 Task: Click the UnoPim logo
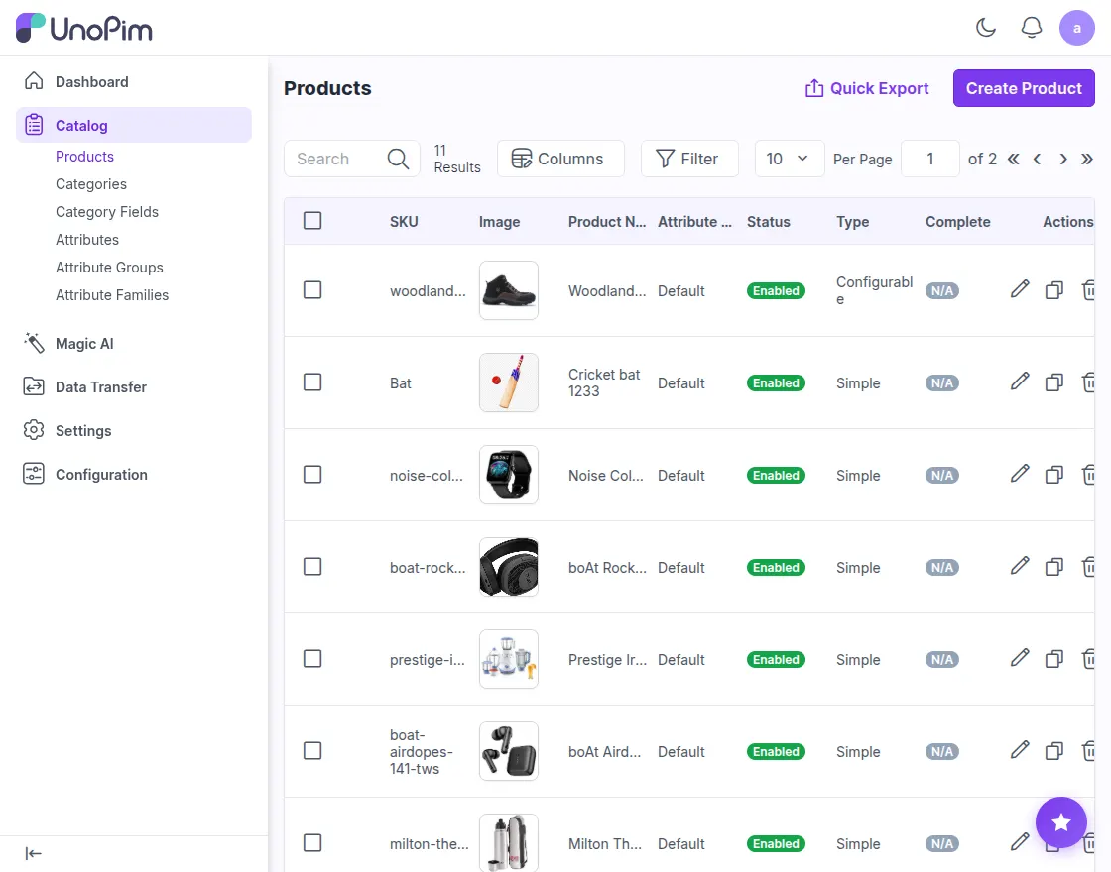pyautogui.click(x=83, y=28)
